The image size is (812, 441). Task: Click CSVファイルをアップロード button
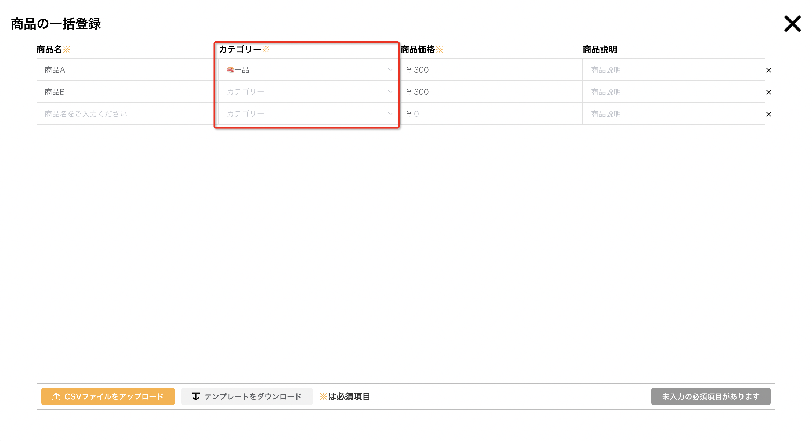pos(108,396)
